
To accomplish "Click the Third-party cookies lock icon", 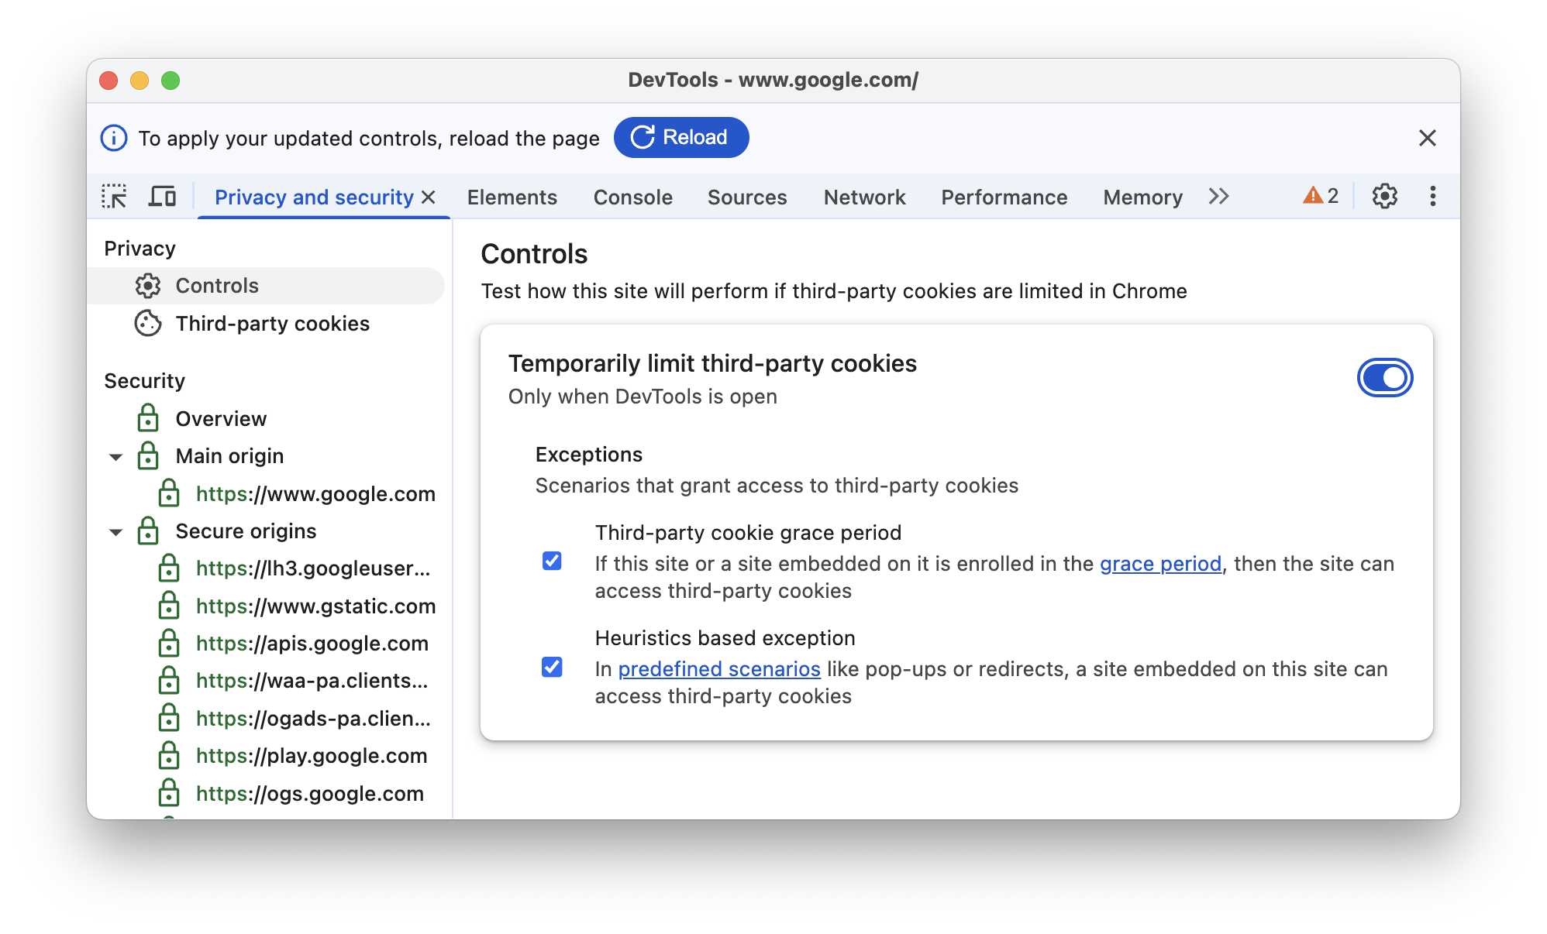I will 148,324.
